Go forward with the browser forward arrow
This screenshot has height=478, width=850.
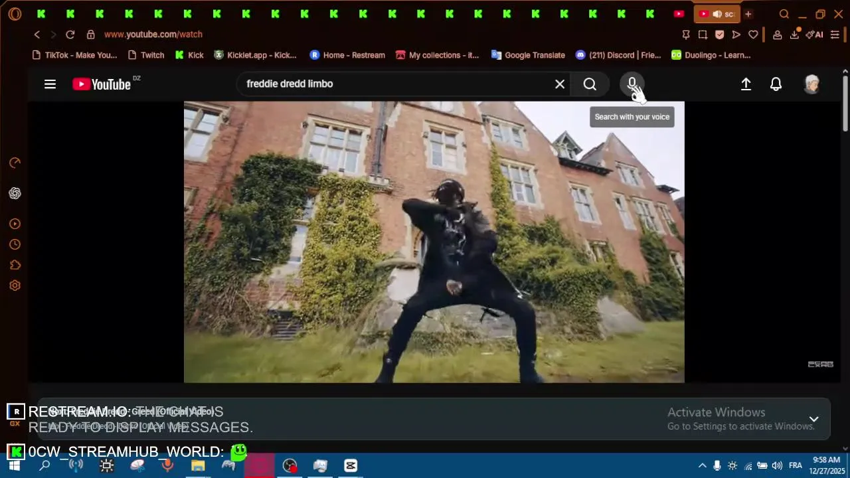tap(53, 35)
